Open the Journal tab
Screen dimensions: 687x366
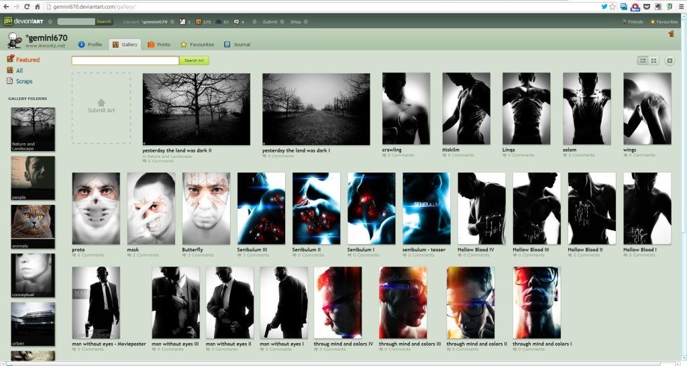click(x=237, y=44)
